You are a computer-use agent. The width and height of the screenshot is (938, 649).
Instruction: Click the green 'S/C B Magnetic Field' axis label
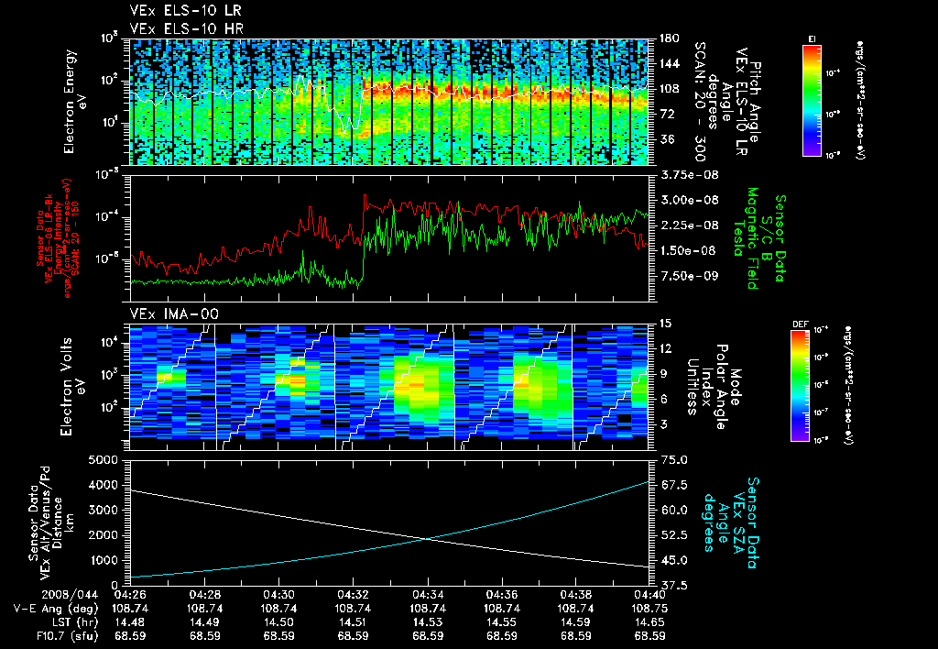tap(759, 237)
